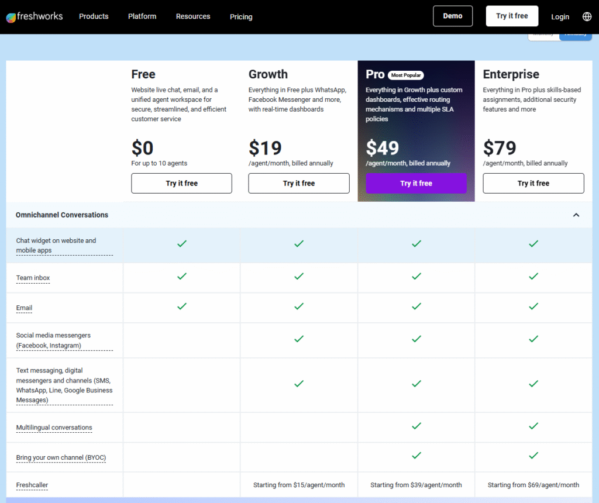Open the Platform menu

(142, 16)
